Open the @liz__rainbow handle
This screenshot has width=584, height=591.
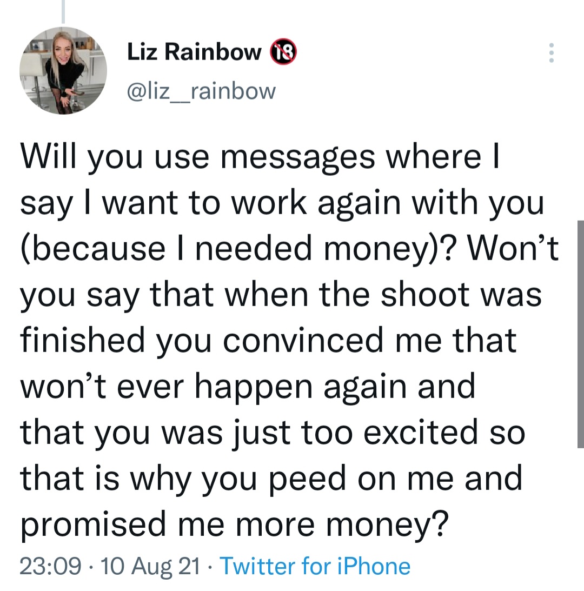(201, 91)
